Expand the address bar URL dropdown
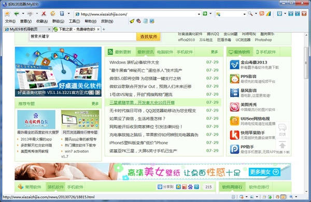 click(x=199, y=14)
